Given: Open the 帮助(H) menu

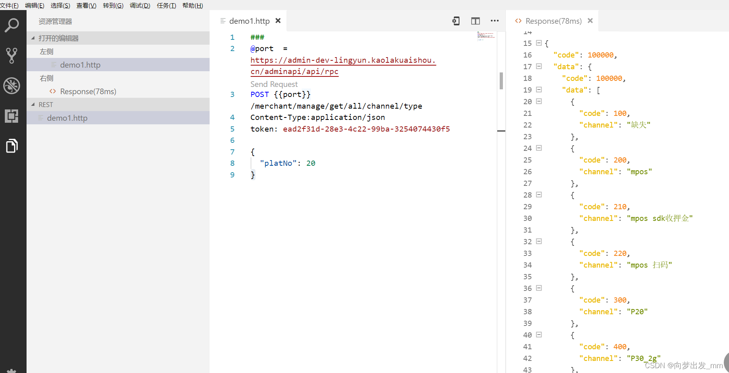Looking at the screenshot, I should click(193, 5).
